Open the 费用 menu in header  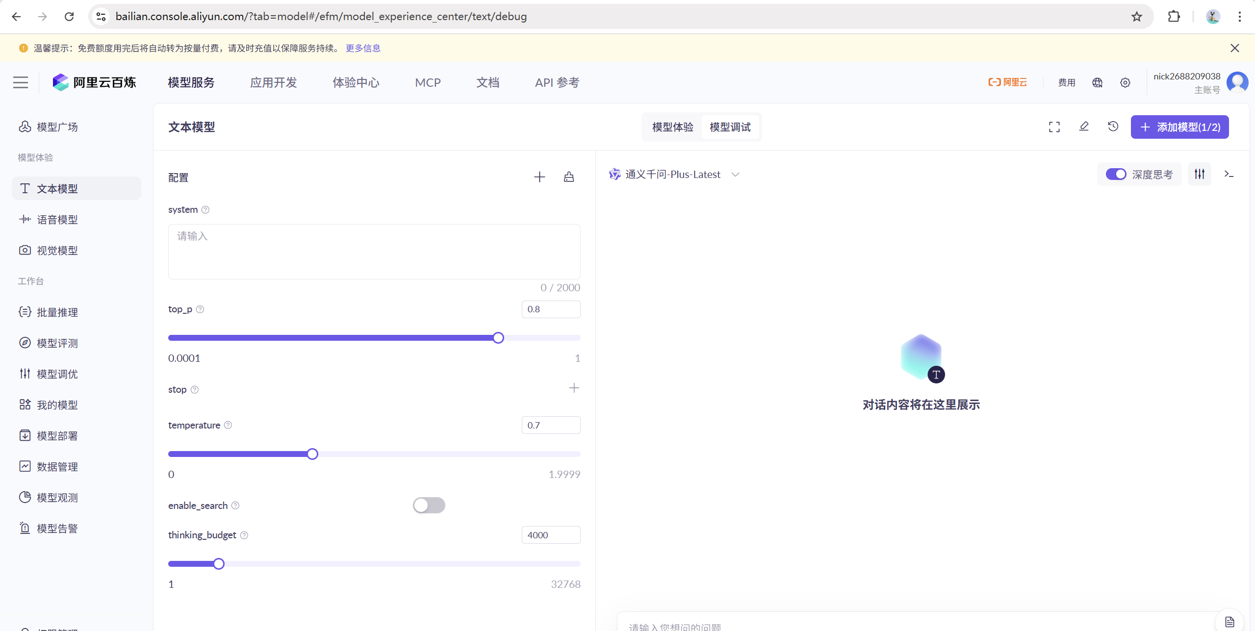pyautogui.click(x=1066, y=82)
